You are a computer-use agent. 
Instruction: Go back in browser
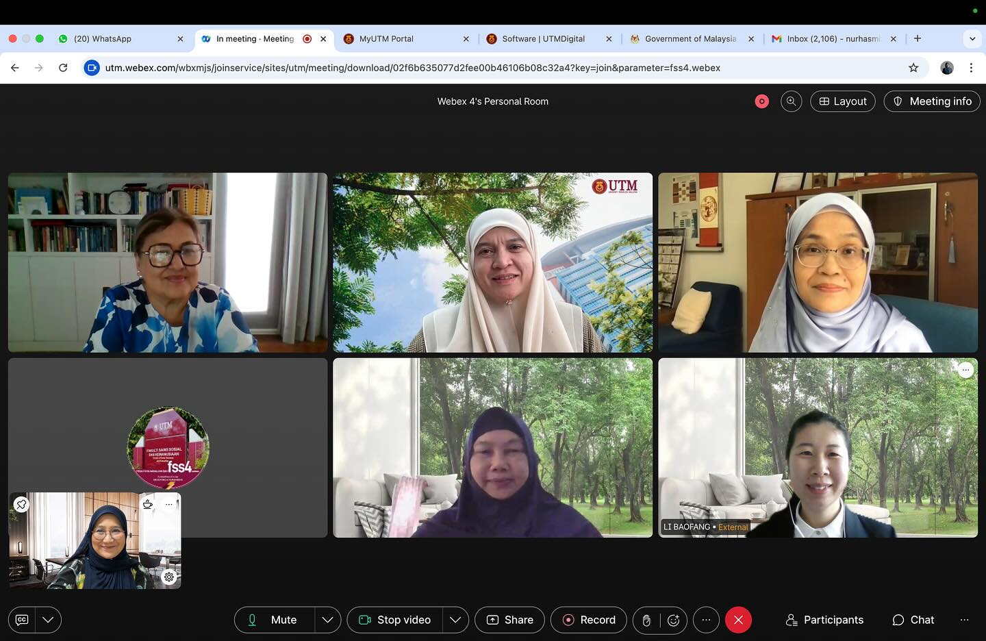click(x=15, y=68)
